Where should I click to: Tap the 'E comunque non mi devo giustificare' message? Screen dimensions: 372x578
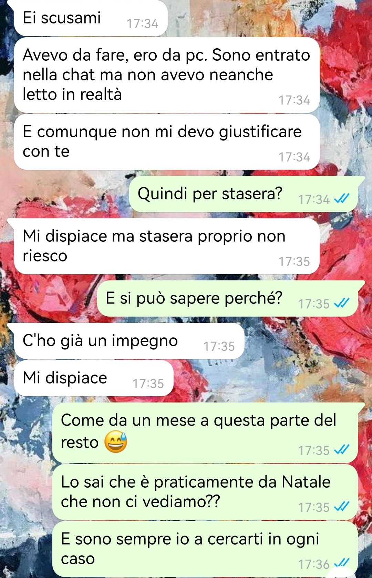coord(167,142)
